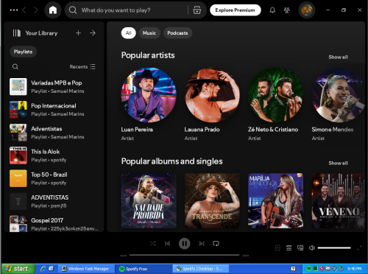Click the Popular artists heading

click(x=148, y=55)
